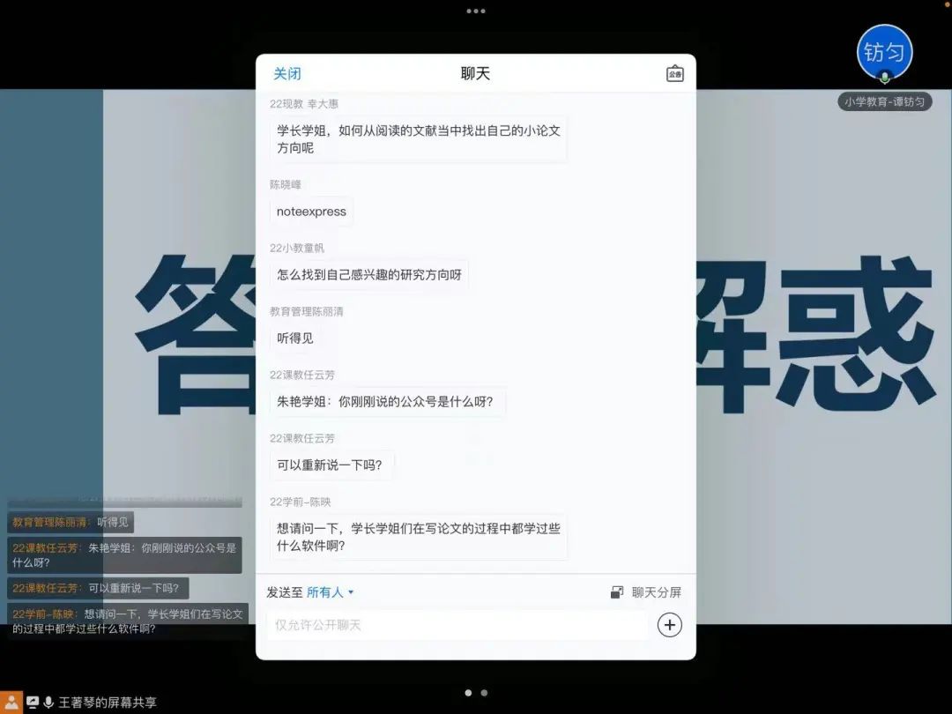The width and height of the screenshot is (952, 714).
Task: Tap the 钫匀 speaker avatar
Action: [x=884, y=52]
